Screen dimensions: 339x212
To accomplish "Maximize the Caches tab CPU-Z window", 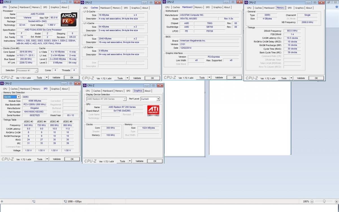I will coord(151,3).
